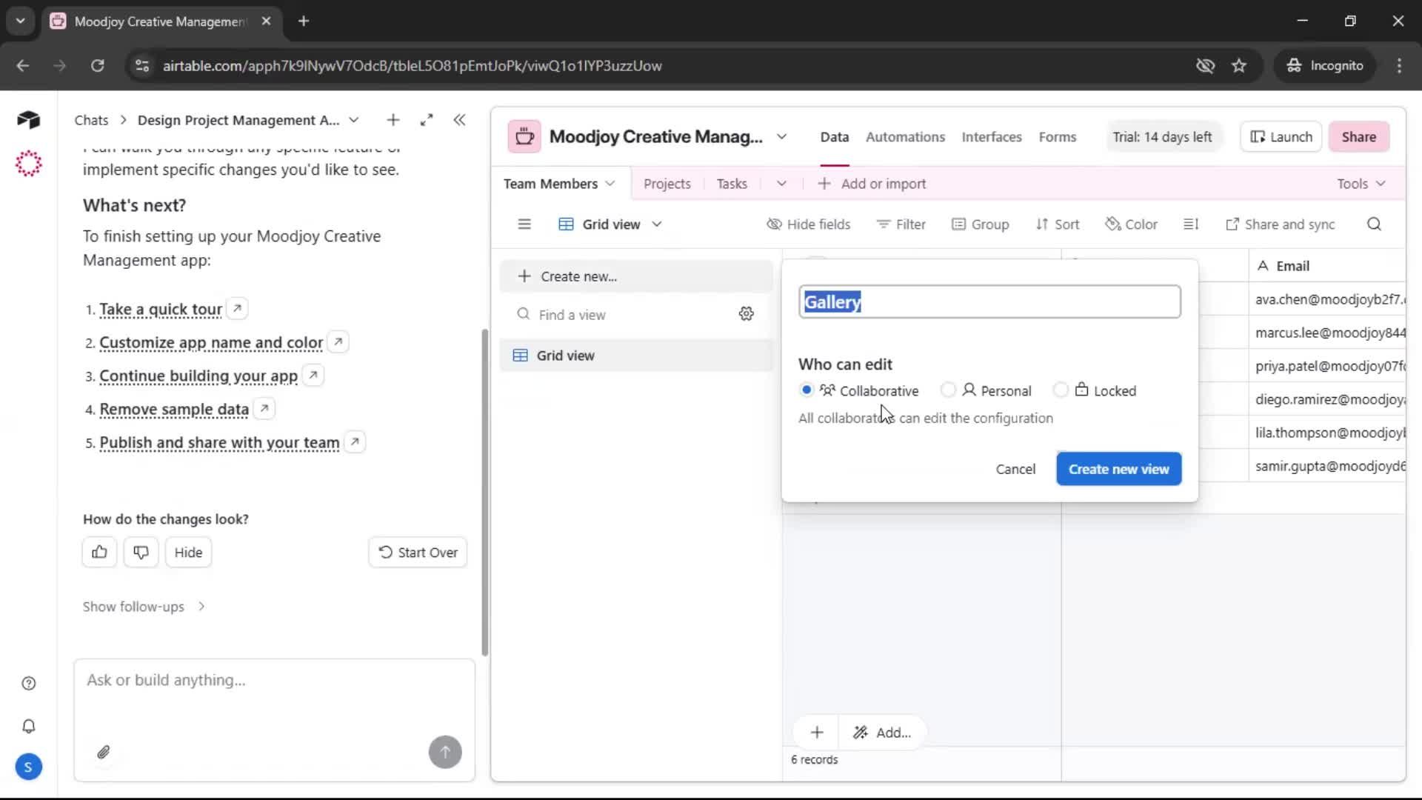Open Sort toolbar option

(1058, 224)
